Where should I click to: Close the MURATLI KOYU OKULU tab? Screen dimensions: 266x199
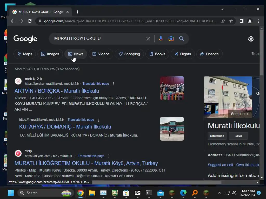68,12
